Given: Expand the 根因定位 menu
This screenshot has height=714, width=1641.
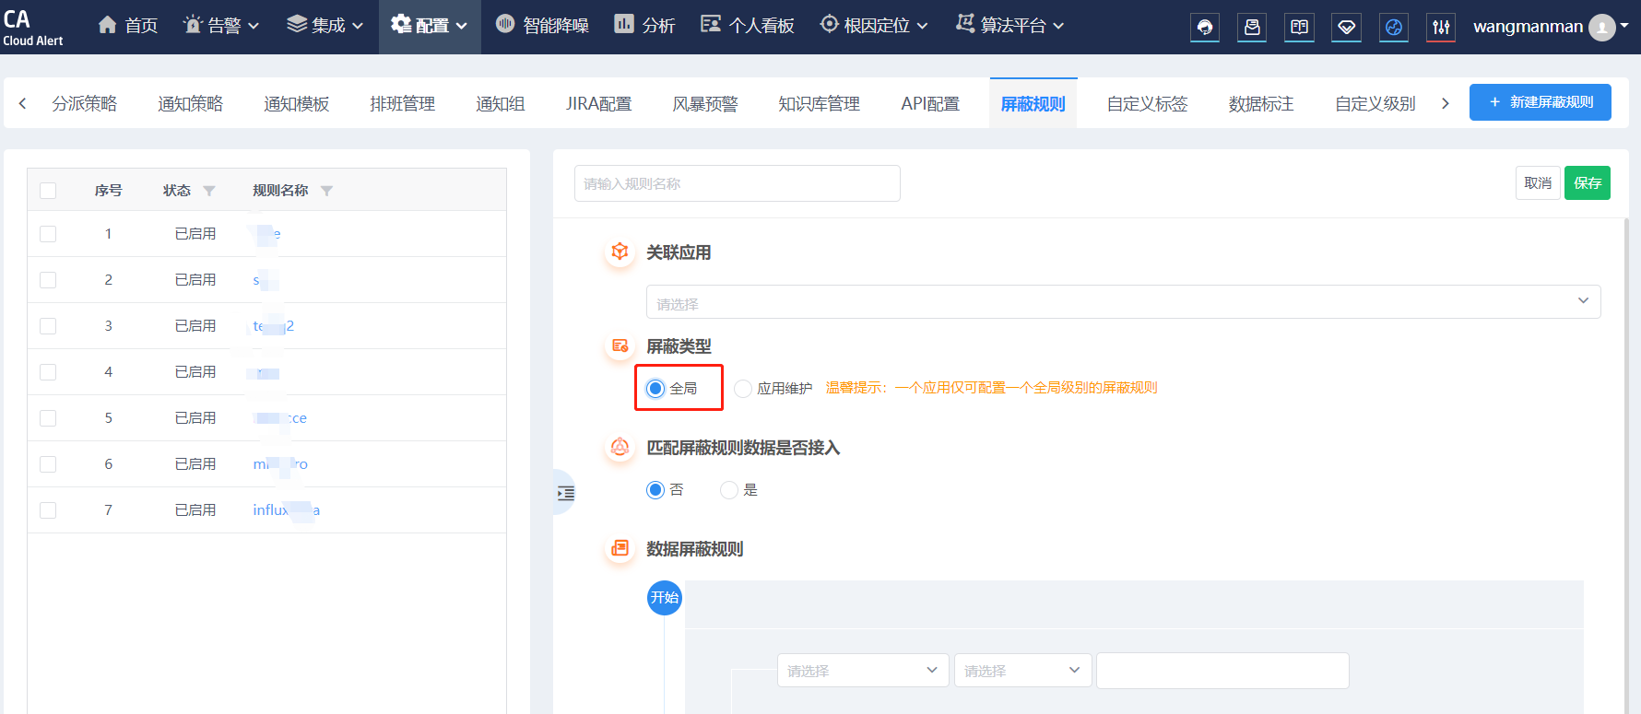Looking at the screenshot, I should 922,27.
